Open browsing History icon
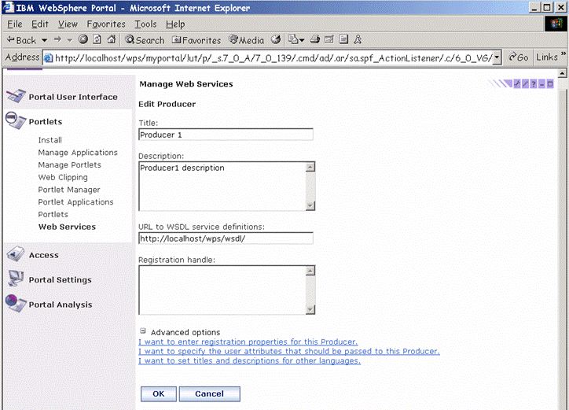 [276, 39]
